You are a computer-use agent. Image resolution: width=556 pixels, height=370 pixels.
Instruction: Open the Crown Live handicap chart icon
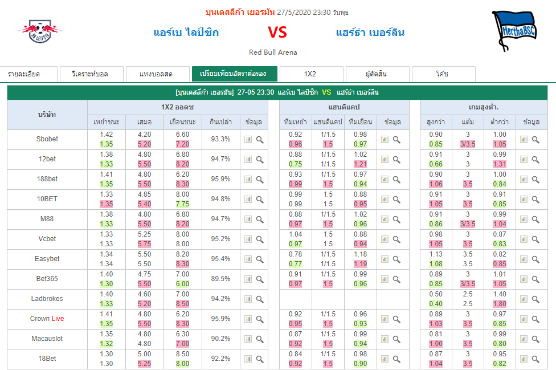point(385,319)
